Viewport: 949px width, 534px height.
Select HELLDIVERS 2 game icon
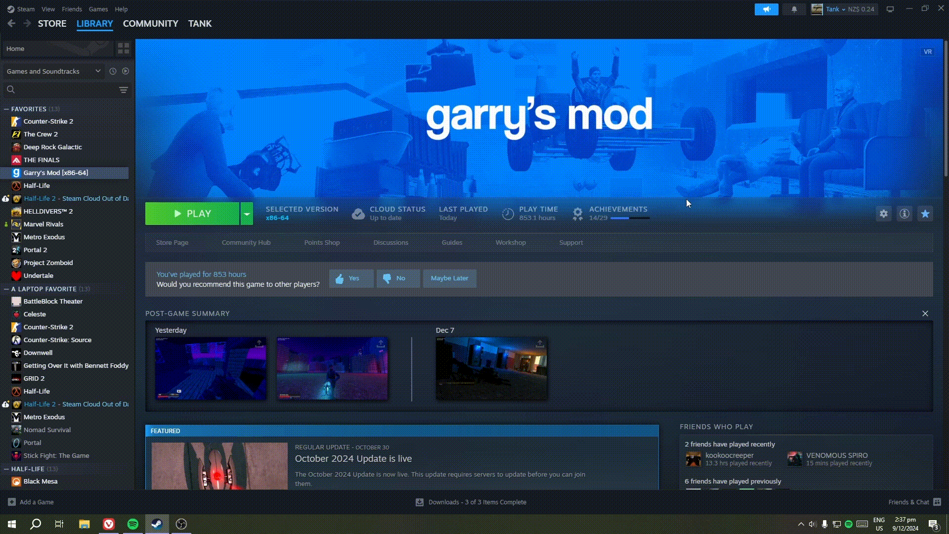click(16, 211)
